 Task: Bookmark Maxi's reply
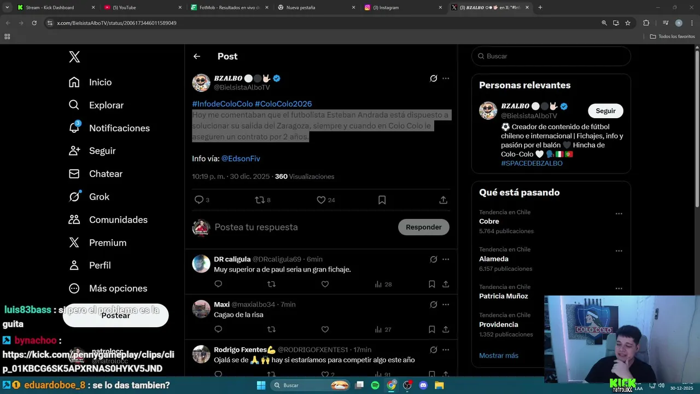[x=431, y=329]
